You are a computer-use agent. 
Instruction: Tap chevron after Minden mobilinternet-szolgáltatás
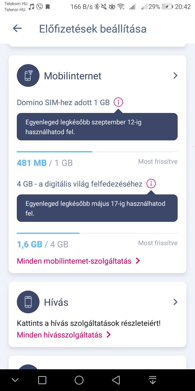[138, 261]
